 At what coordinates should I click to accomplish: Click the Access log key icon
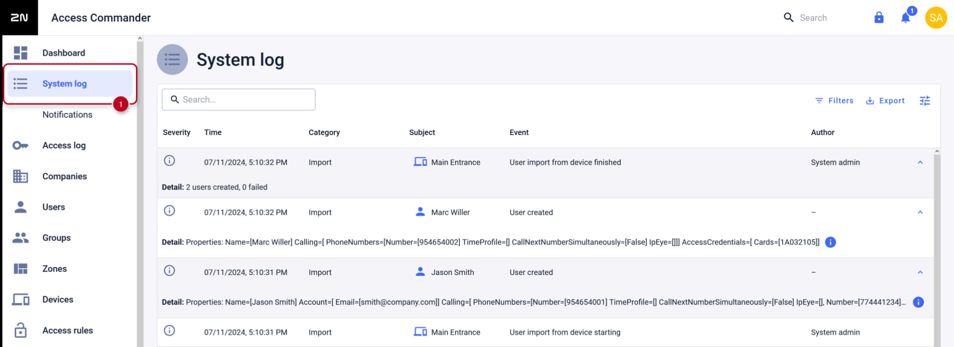point(21,146)
